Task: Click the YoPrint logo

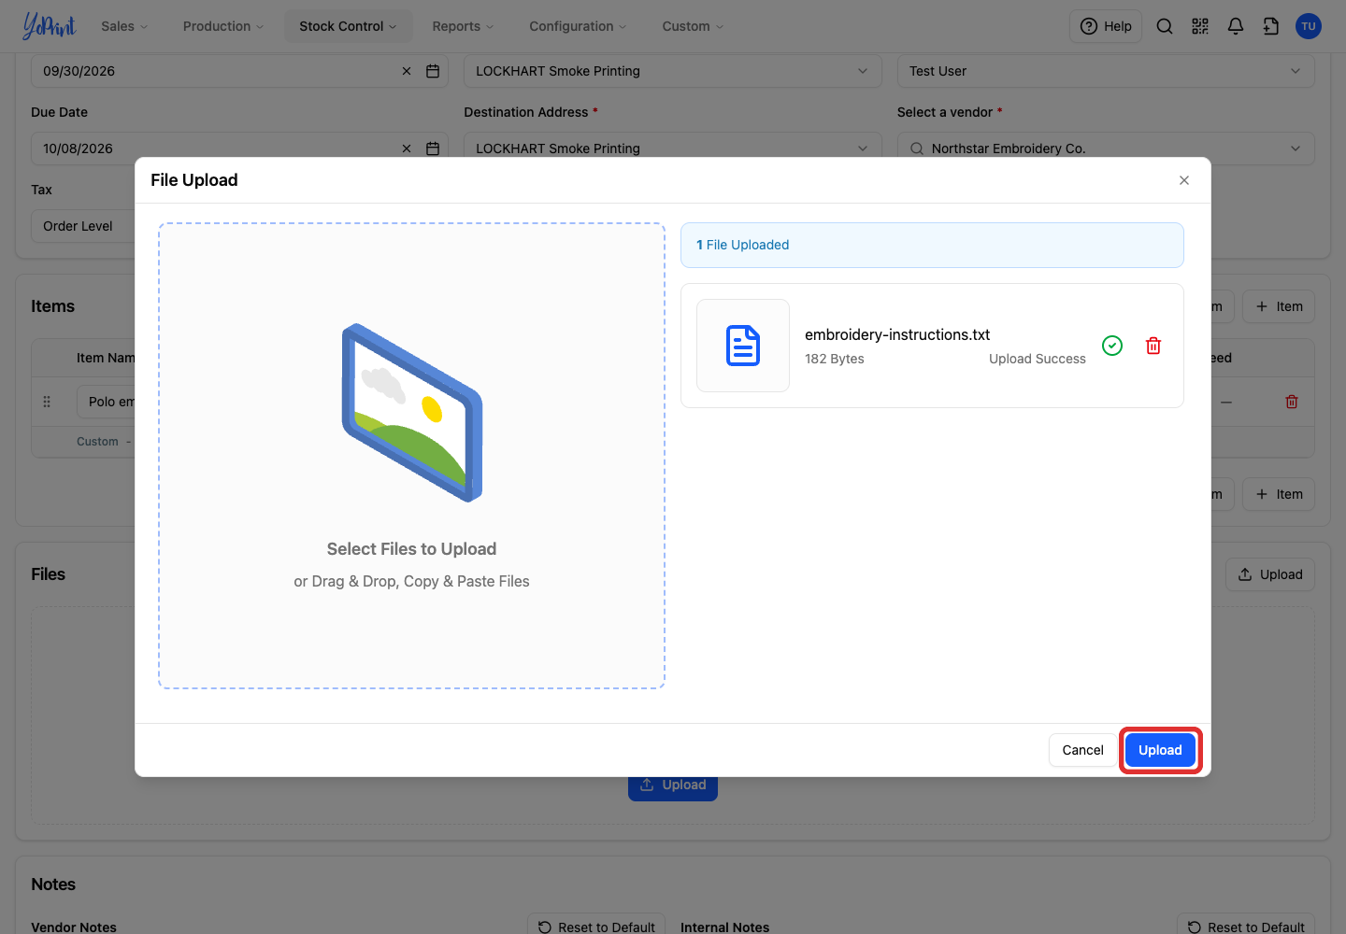Action: coord(50,26)
